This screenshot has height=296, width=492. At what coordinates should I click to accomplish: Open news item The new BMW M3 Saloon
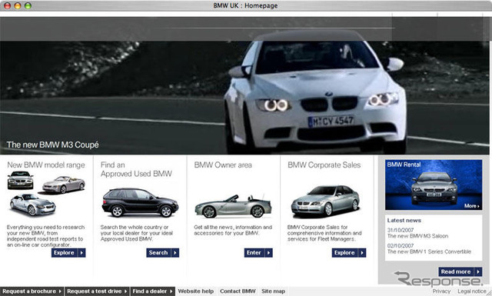[x=417, y=236]
